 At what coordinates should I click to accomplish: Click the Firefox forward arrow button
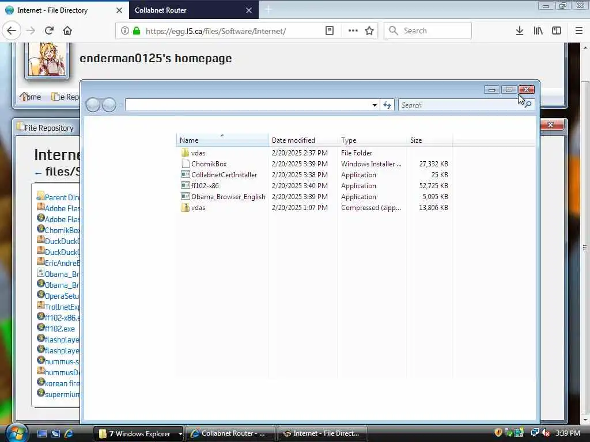[x=31, y=31]
